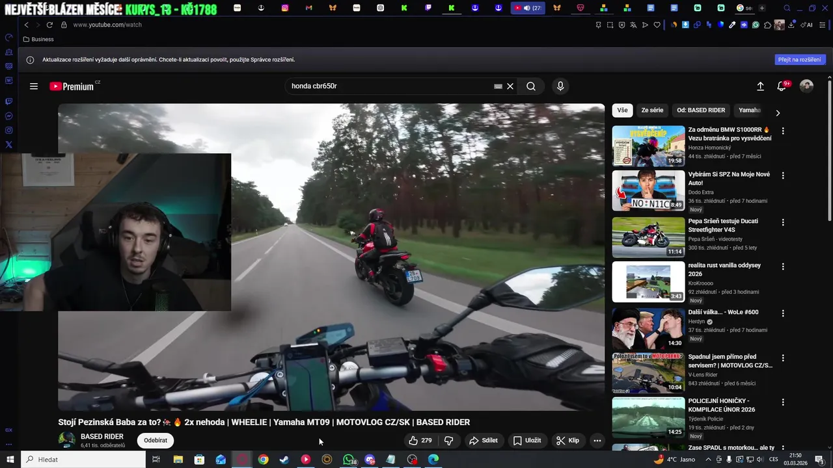Screen dimensions: 833x468
Task: Open options for Spadnul jsem přímo video
Action: tap(783, 358)
